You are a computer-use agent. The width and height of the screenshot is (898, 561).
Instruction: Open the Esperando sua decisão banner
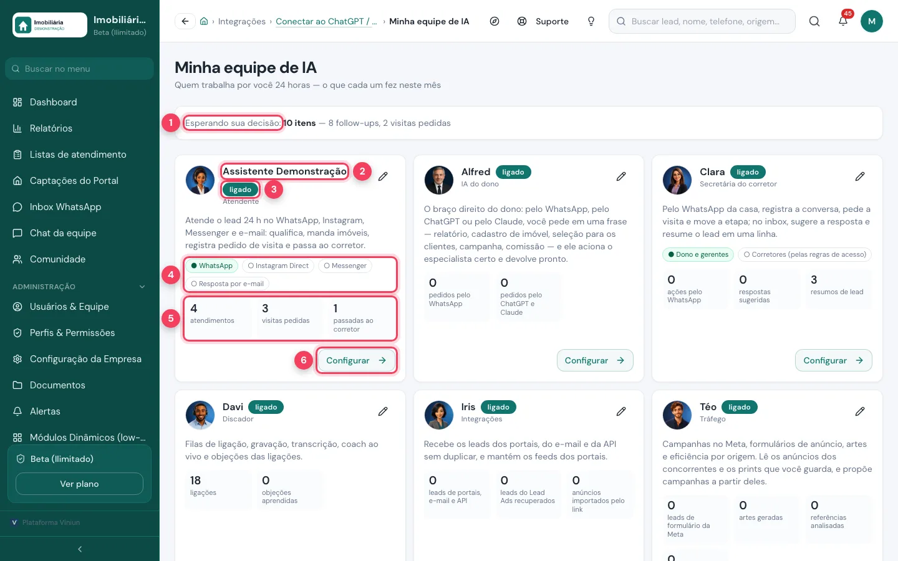(x=529, y=123)
